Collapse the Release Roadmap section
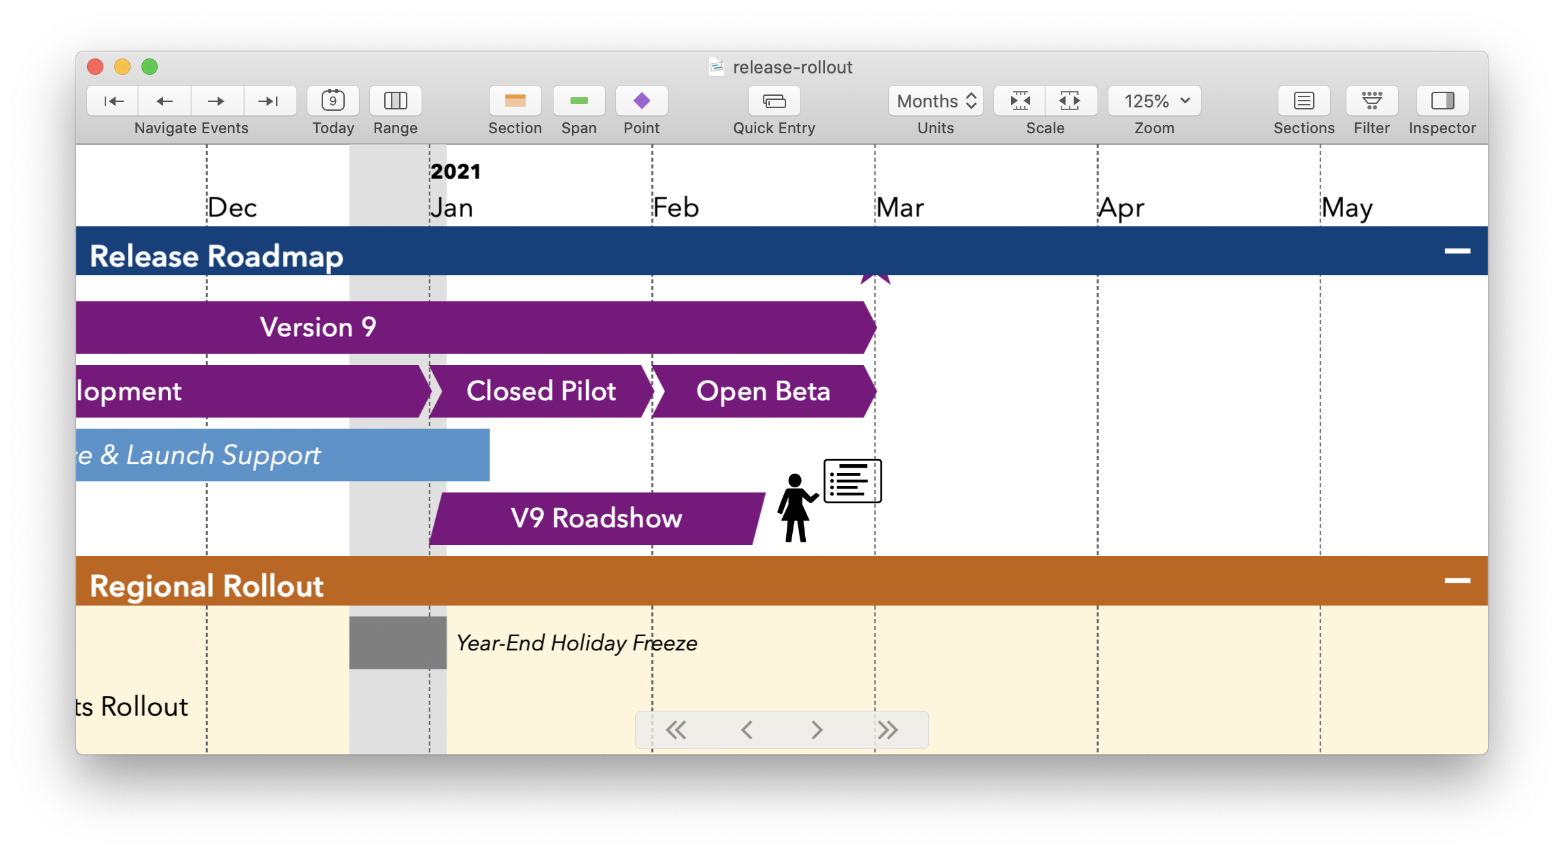The height and width of the screenshot is (855, 1564). click(1457, 251)
